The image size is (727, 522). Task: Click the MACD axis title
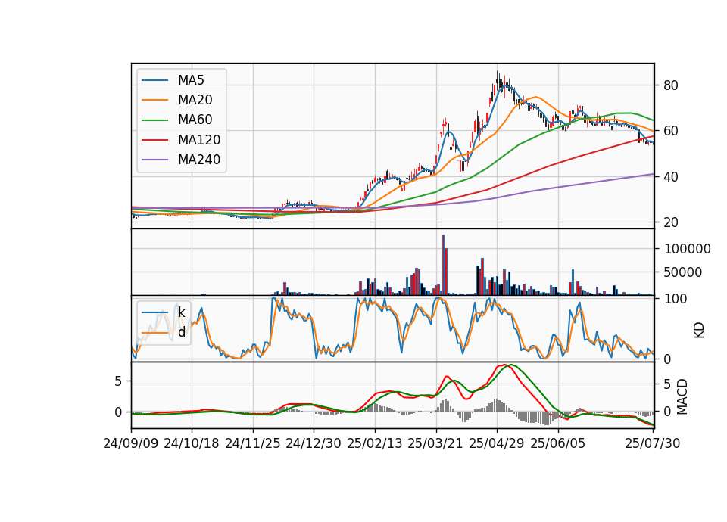[x=682, y=396]
